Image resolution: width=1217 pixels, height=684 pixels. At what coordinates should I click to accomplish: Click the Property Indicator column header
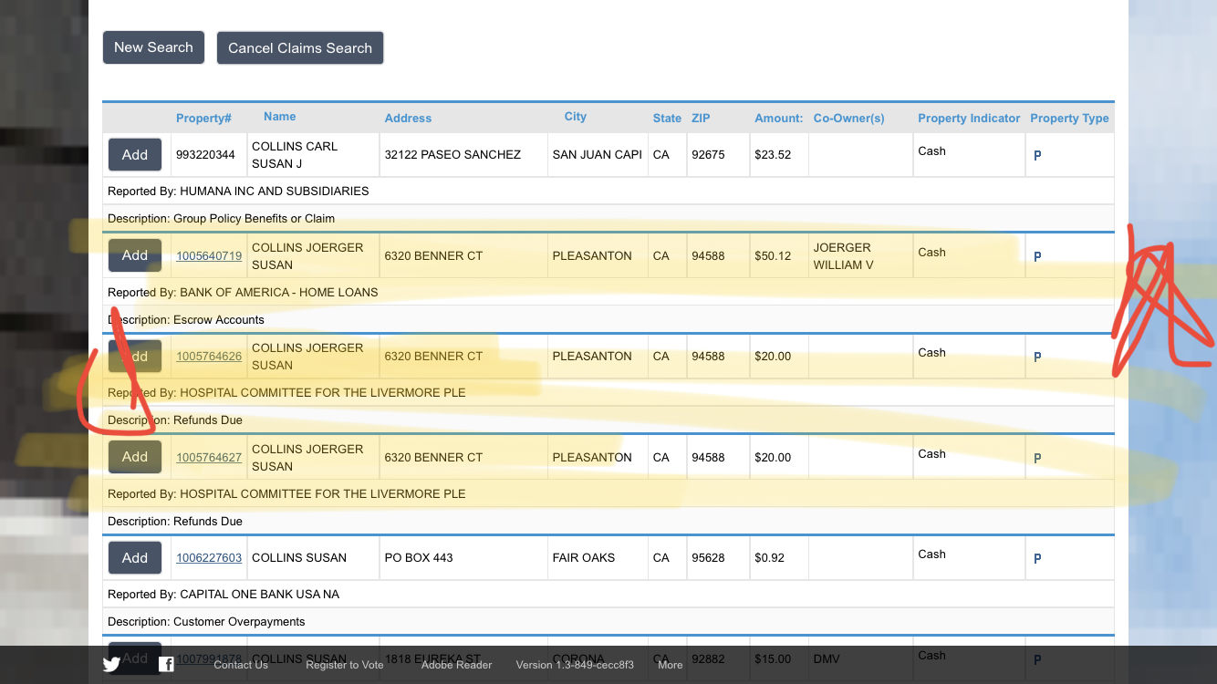point(969,119)
